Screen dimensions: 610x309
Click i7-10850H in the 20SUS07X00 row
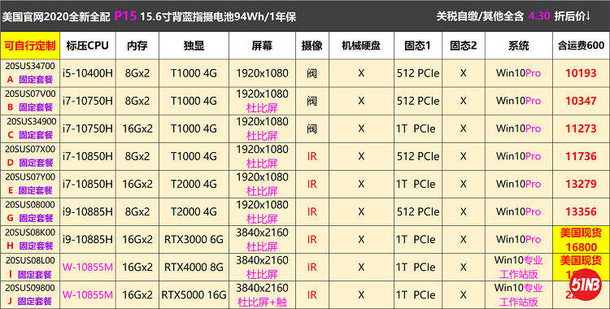88,156
